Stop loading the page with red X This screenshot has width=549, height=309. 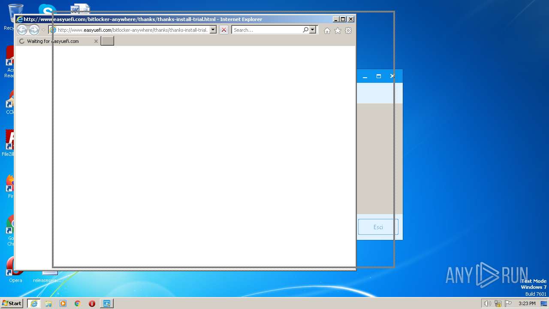coord(224,30)
